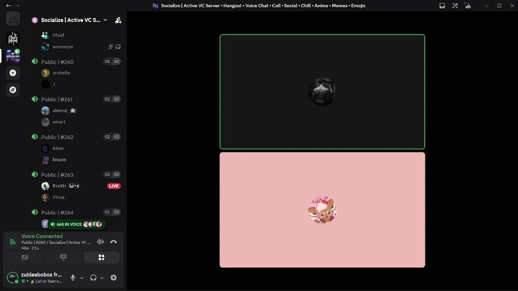Click the cartoon deer avatar in pink tile
The width and height of the screenshot is (518, 291).
tap(322, 210)
